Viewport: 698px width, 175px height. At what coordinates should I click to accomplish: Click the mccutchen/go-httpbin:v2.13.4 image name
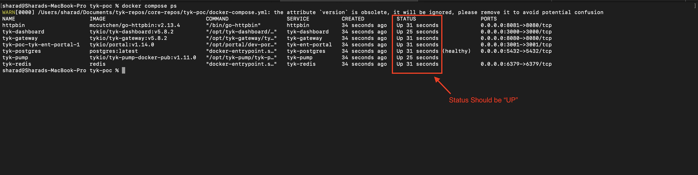135,25
